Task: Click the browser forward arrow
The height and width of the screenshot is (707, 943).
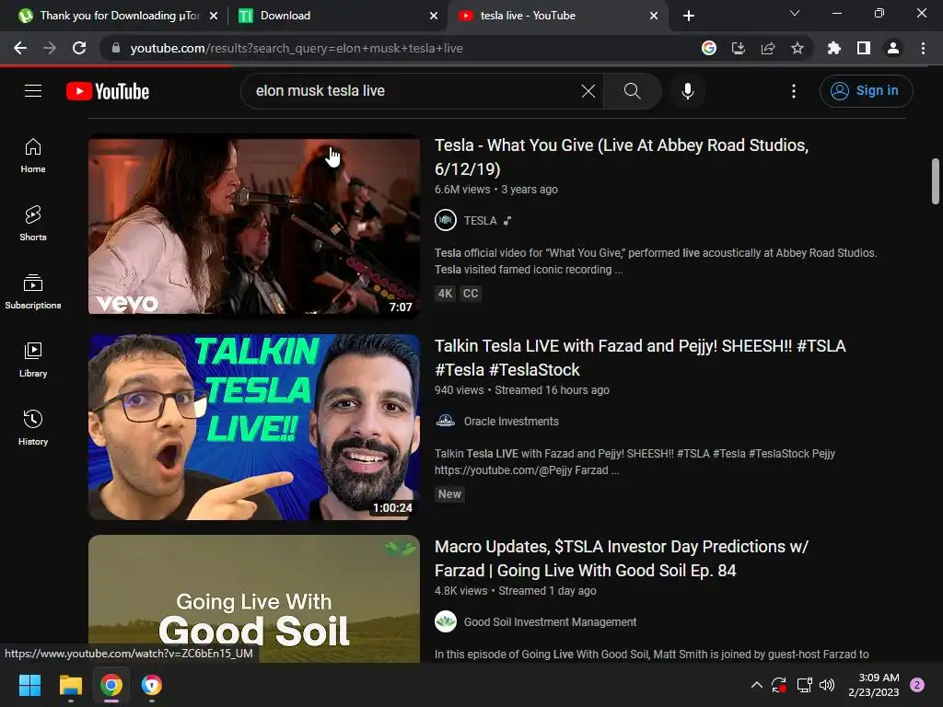Action: point(50,48)
